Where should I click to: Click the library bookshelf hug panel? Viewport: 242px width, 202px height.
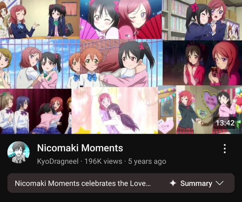click(202, 20)
